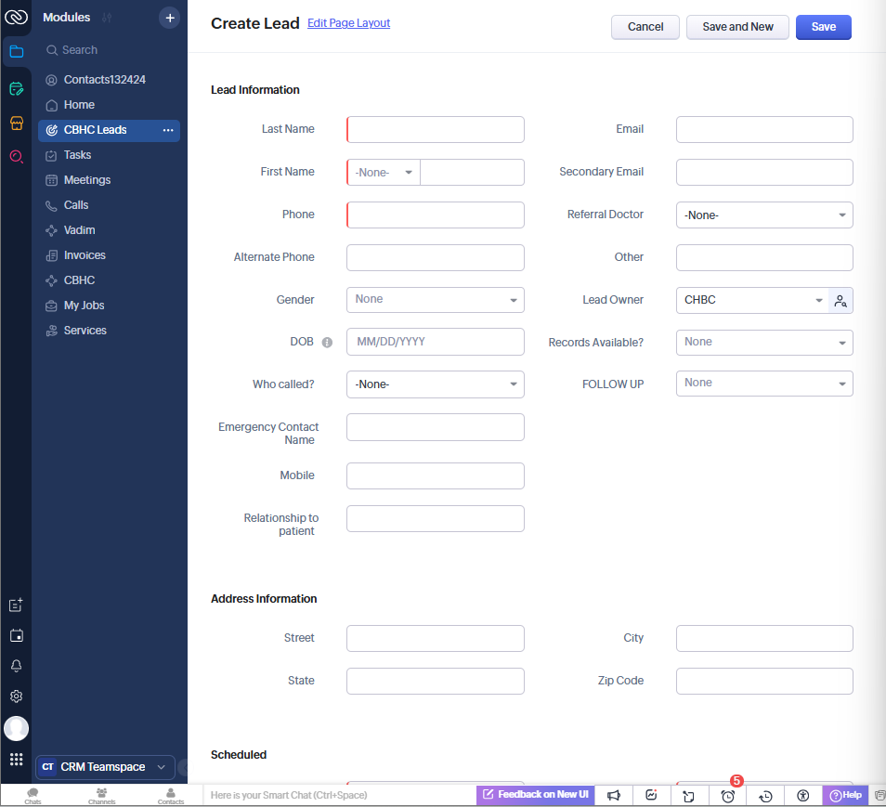The height and width of the screenshot is (807, 886).
Task: Click the announcements megaphone icon
Action: coord(614,796)
